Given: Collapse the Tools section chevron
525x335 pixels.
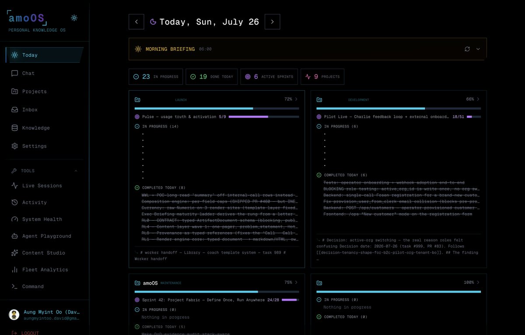Looking at the screenshot, I should click(76, 171).
